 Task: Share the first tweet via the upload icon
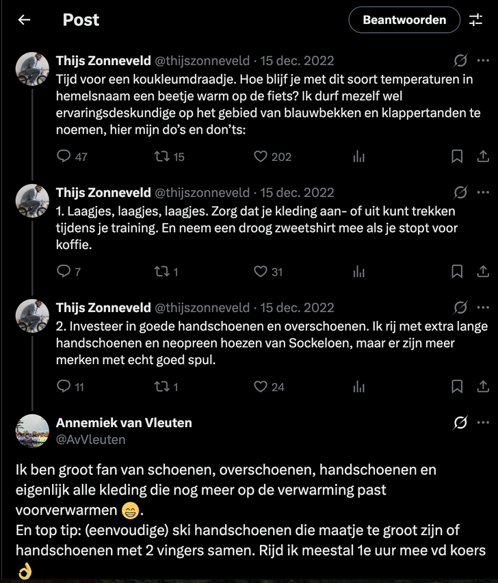coord(484,157)
